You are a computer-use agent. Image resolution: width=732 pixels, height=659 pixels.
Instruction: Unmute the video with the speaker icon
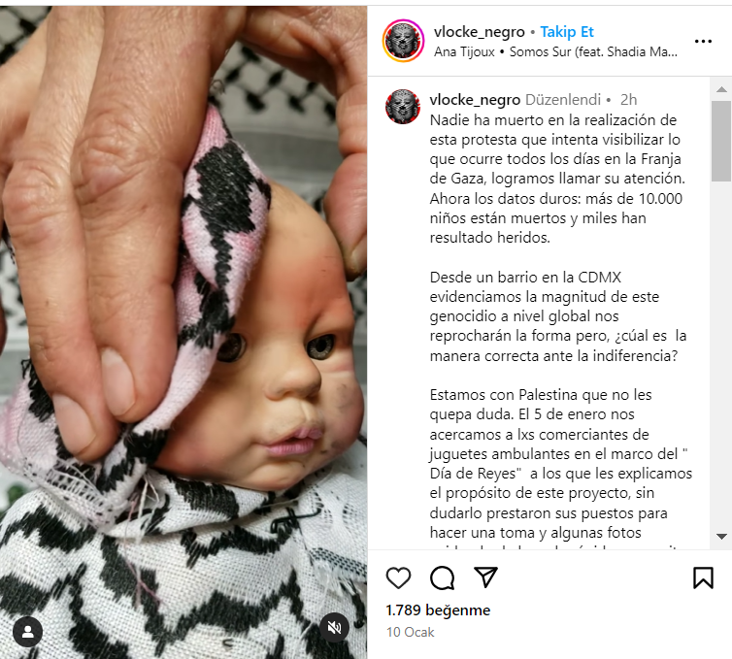pyautogui.click(x=334, y=627)
